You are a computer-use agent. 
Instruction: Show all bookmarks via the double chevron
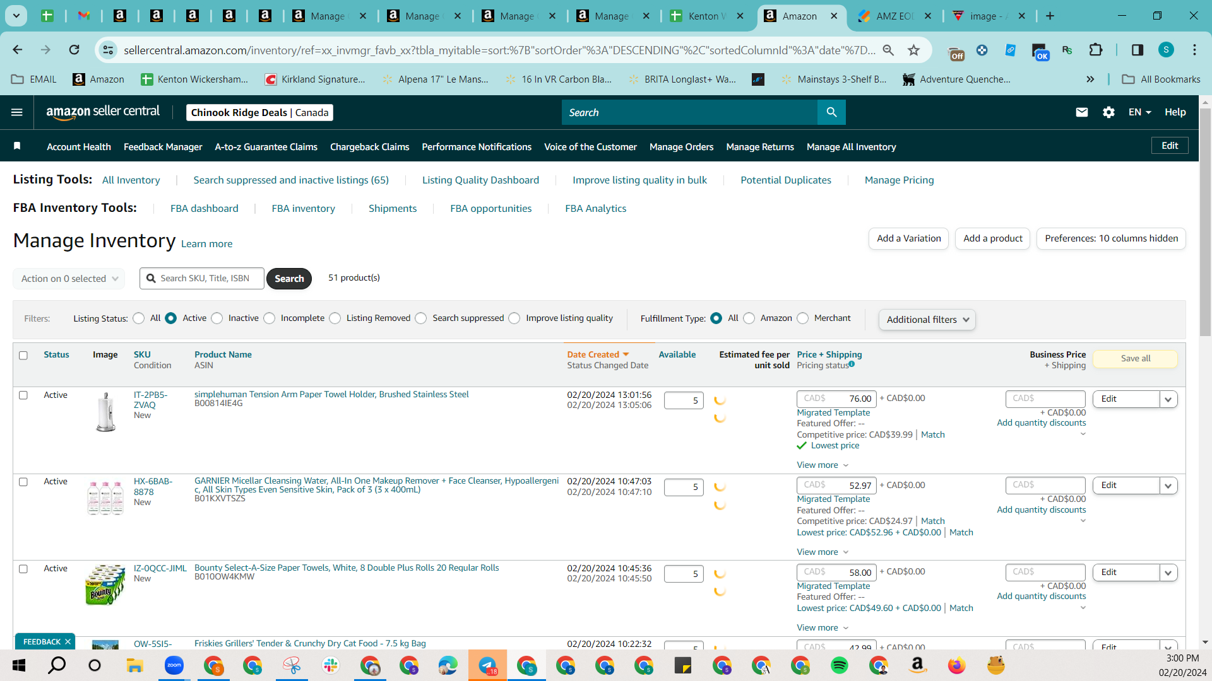point(1090,79)
